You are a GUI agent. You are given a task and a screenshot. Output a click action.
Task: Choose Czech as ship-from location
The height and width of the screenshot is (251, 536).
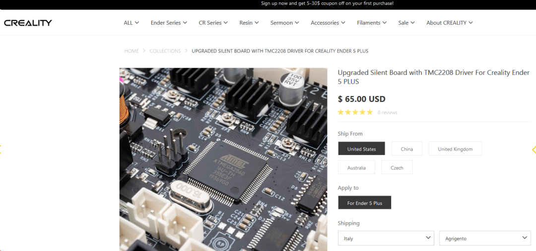397,167
